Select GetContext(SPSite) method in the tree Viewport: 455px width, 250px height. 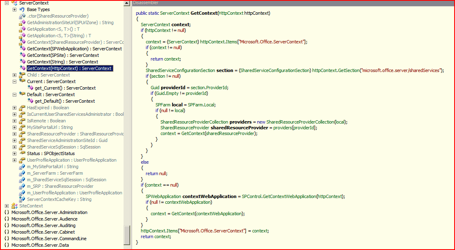point(63,55)
